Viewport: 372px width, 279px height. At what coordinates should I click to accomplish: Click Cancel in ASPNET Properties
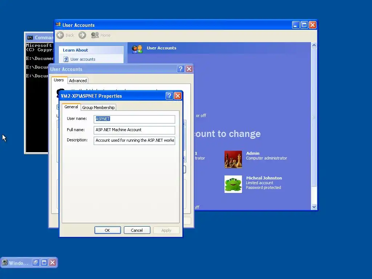(x=137, y=230)
